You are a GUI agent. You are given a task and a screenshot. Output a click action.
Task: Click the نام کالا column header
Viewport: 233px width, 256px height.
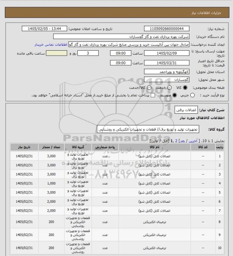(154, 147)
